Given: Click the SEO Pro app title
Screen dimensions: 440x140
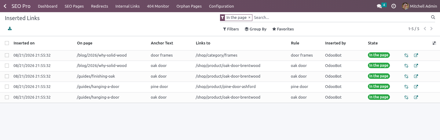Looking at the screenshot, I should (21, 6).
